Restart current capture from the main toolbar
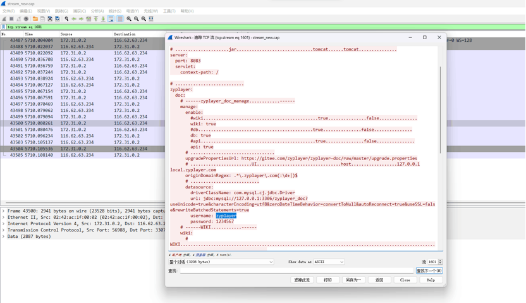 (19, 19)
